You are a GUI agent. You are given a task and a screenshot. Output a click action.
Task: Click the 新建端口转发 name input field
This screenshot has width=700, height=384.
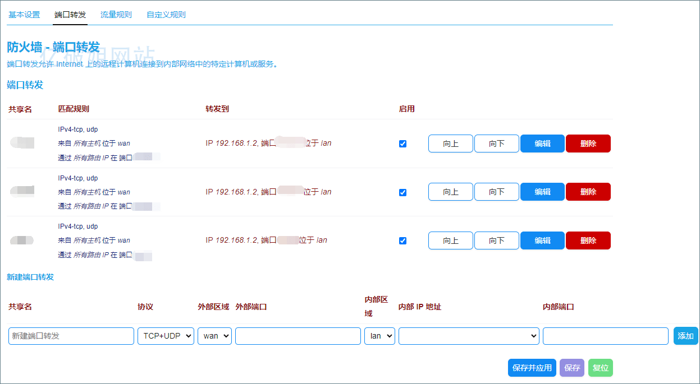pos(71,336)
